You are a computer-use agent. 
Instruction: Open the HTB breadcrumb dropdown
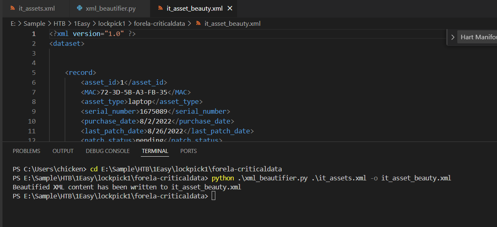(59, 24)
